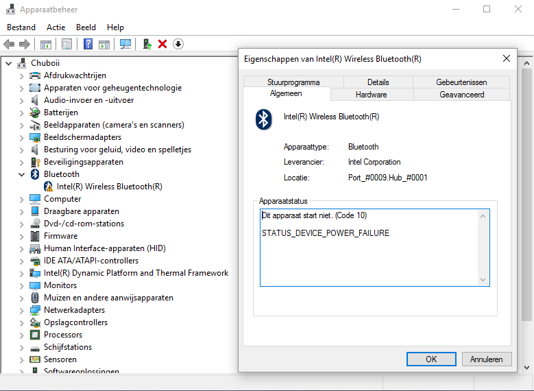Switch to the Geavanceerd tab

click(x=462, y=95)
